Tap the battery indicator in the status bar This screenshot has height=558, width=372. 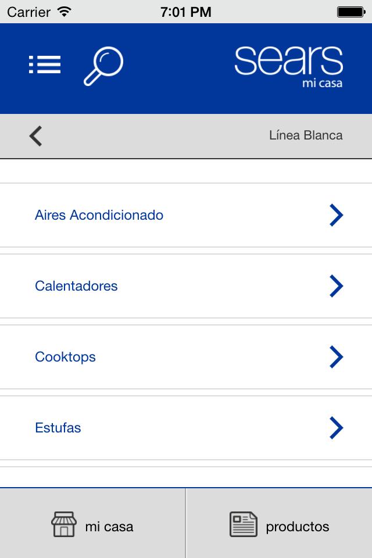point(350,10)
